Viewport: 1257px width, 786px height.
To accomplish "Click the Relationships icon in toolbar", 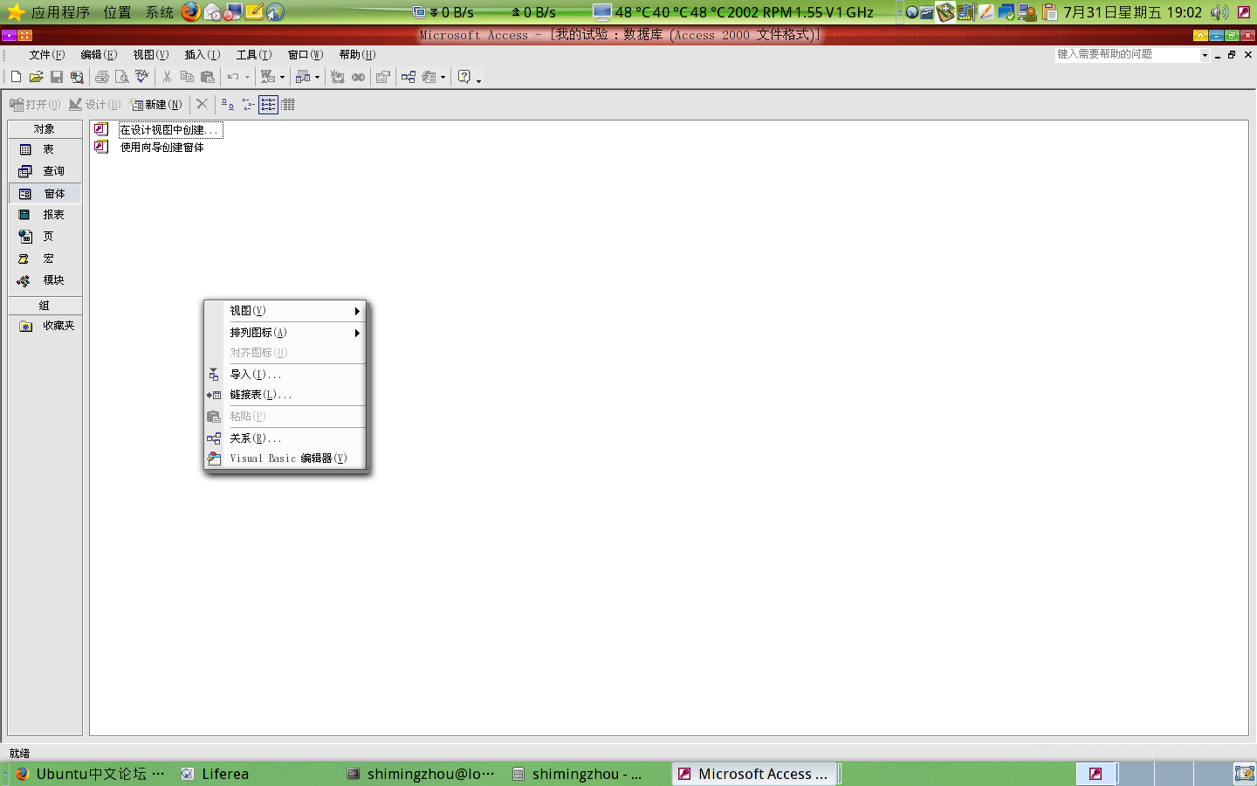I will click(409, 77).
